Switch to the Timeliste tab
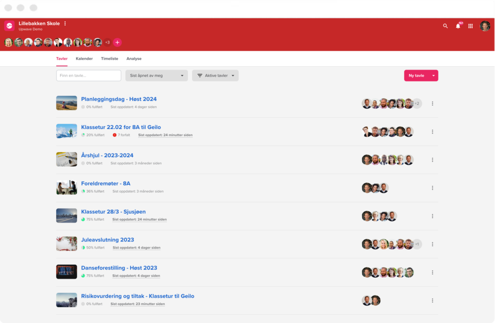The width and height of the screenshot is (495, 323). (110, 59)
